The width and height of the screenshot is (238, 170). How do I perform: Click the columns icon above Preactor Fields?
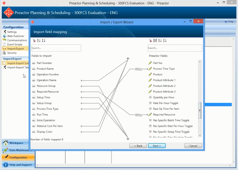coord(155,40)
